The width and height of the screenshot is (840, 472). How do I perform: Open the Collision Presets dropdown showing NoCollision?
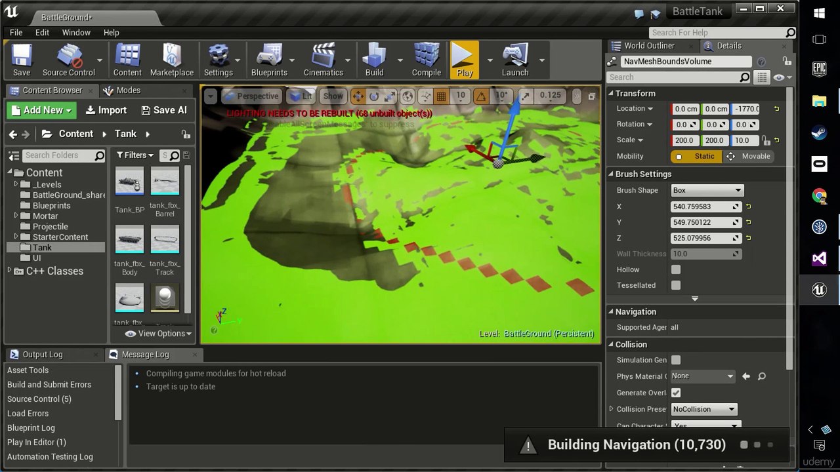click(703, 409)
